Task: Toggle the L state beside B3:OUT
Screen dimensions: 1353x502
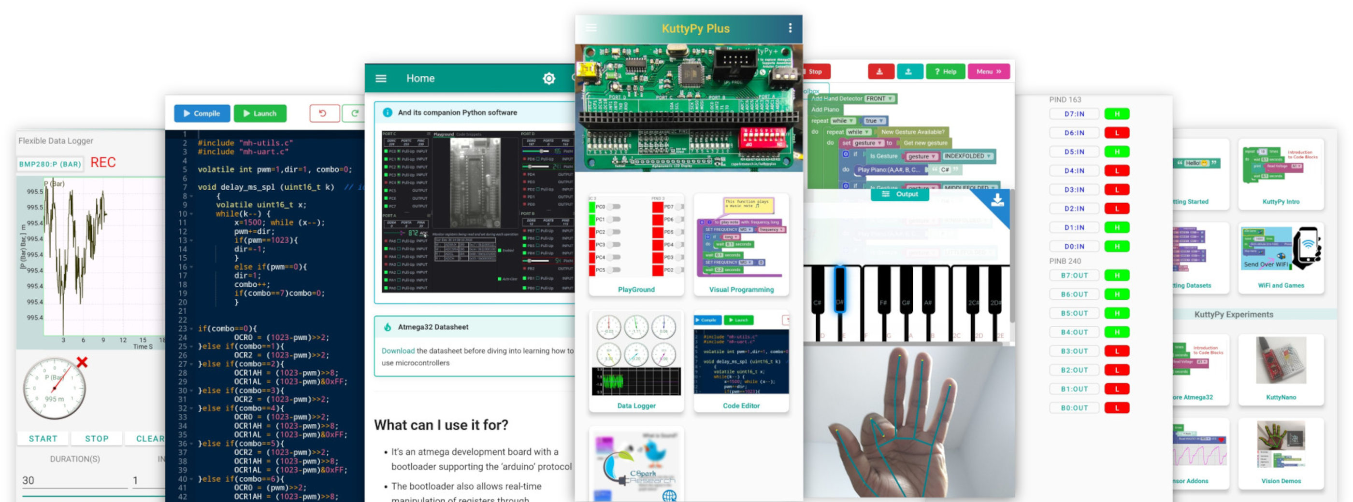Action: (x=1117, y=351)
